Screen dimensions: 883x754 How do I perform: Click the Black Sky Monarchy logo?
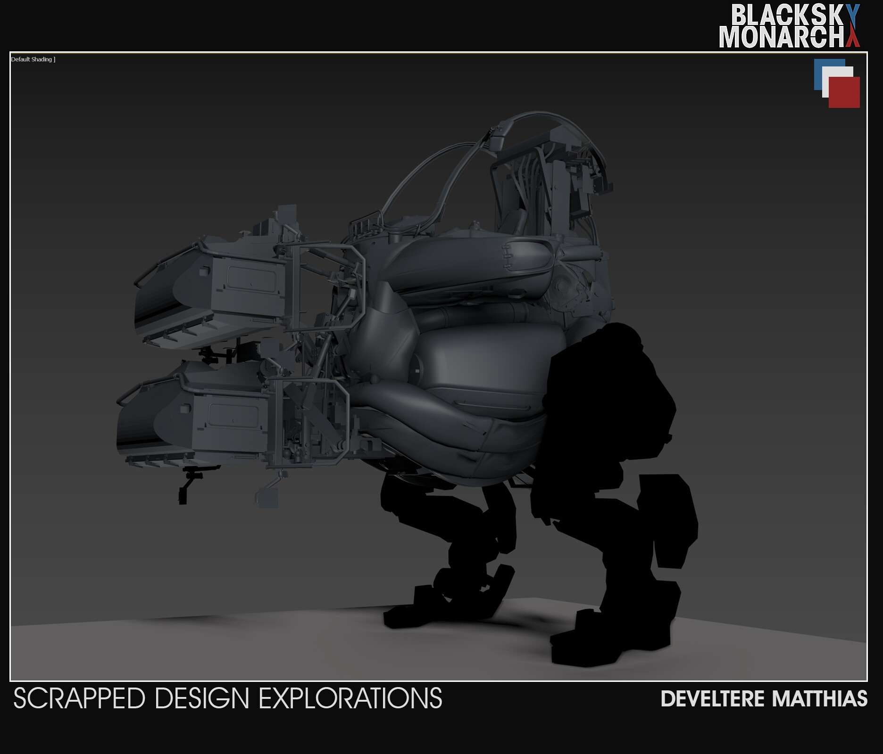[790, 26]
